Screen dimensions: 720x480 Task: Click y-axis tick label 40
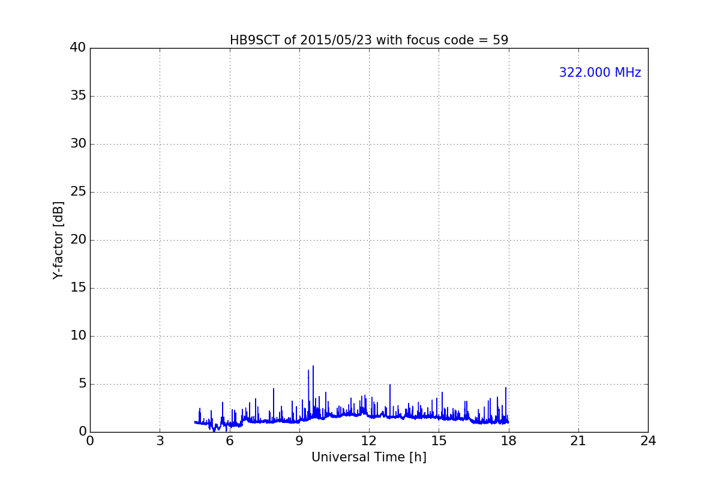(x=78, y=48)
